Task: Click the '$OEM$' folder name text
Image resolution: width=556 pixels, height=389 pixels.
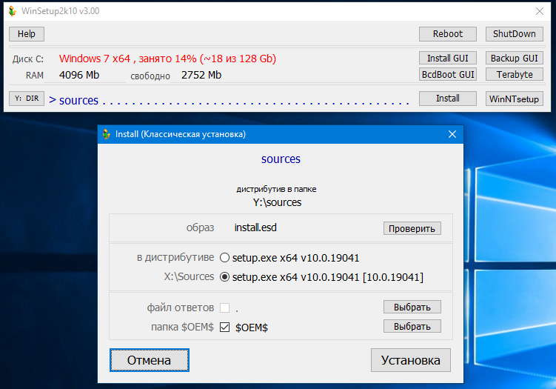Action: tap(252, 328)
